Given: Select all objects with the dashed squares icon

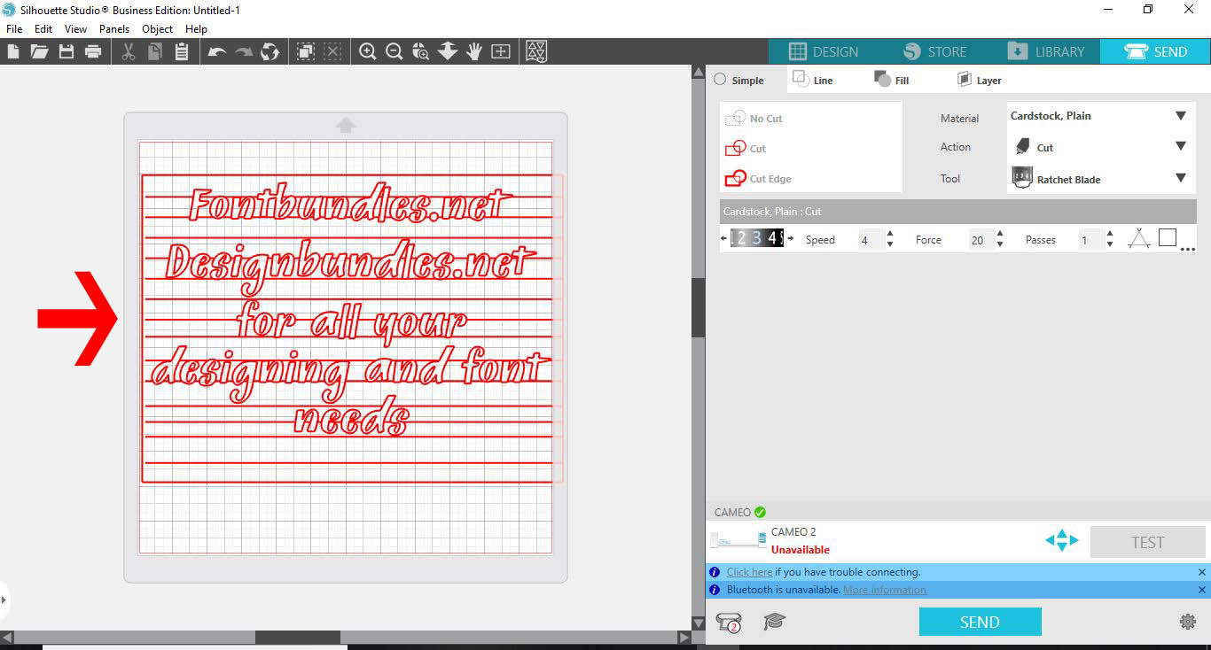Looking at the screenshot, I should click(306, 51).
